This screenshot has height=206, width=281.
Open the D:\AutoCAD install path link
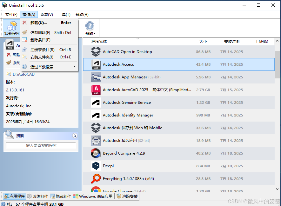click(23, 74)
